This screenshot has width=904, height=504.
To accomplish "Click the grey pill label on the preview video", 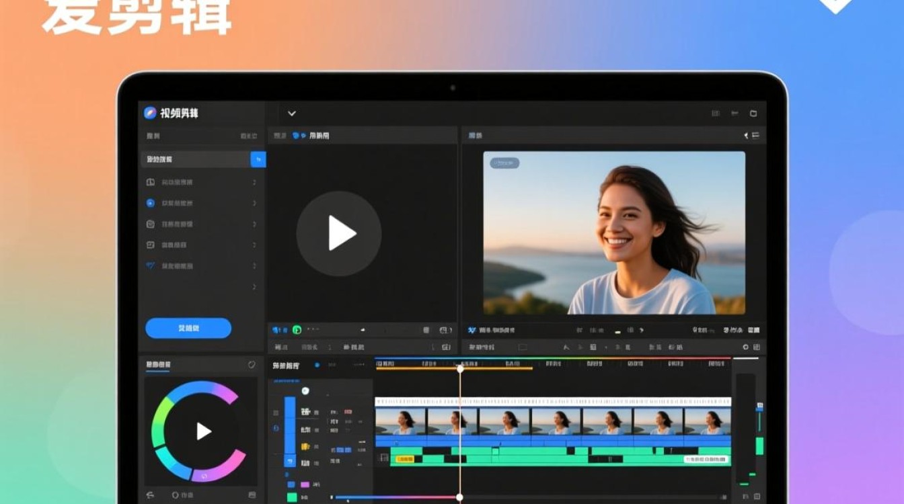I will [504, 163].
